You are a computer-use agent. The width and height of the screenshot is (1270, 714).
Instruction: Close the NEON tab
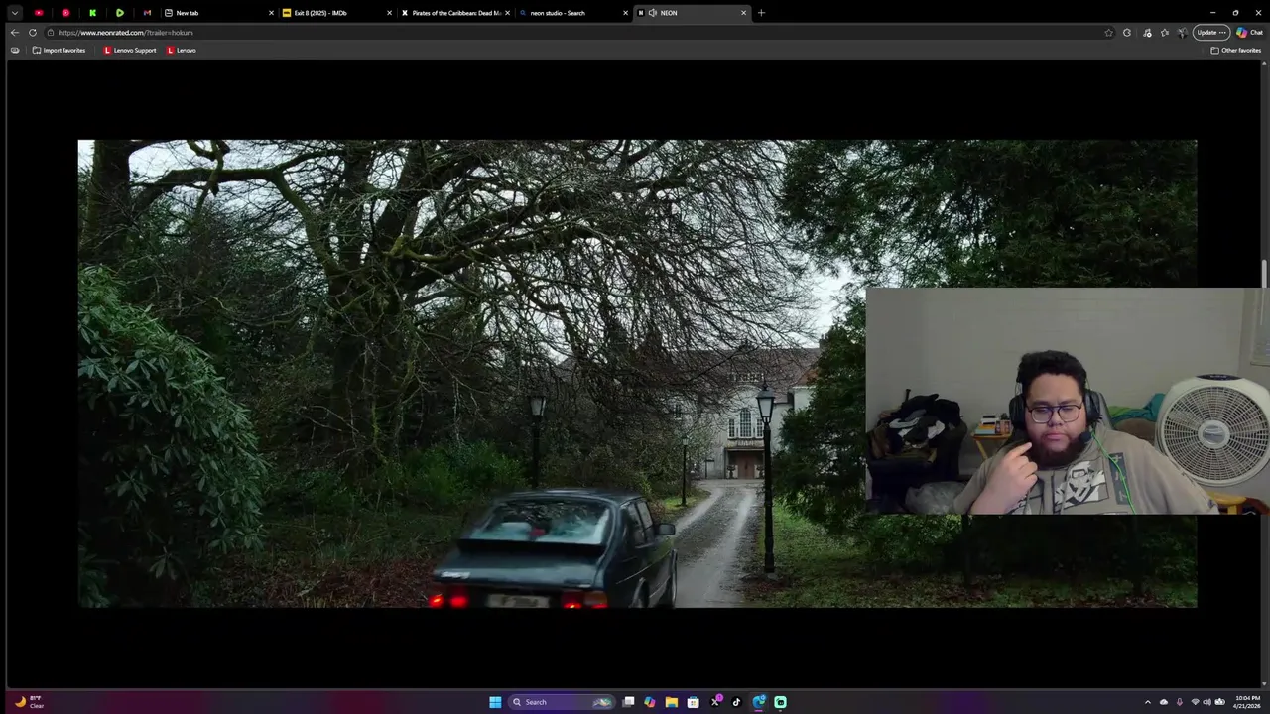point(743,13)
